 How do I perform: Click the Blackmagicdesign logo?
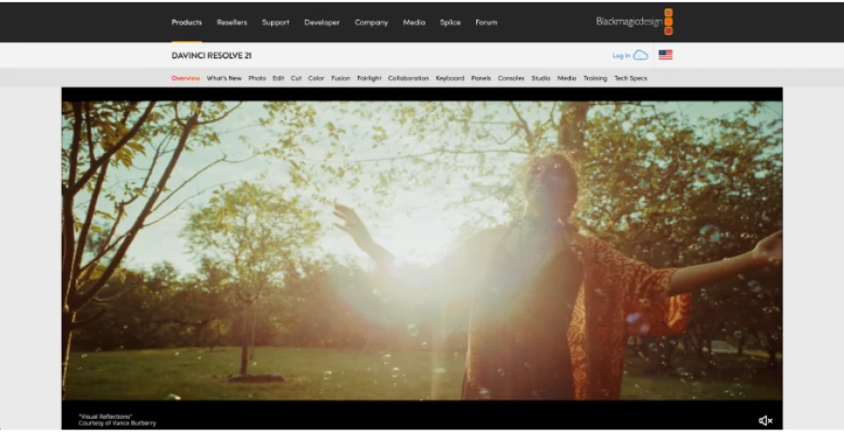634,22
